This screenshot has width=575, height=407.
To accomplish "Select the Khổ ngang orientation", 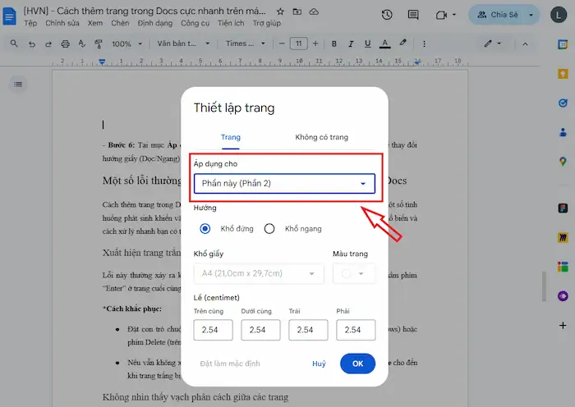I will (x=269, y=229).
